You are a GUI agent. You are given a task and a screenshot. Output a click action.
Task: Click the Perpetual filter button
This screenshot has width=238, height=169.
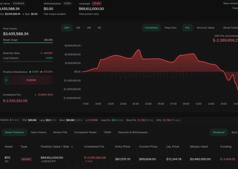coord(219,132)
